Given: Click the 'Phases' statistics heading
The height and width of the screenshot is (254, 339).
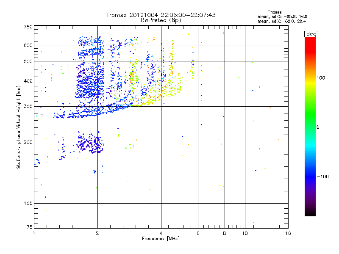Looking at the screenshot, I should 274,12.
